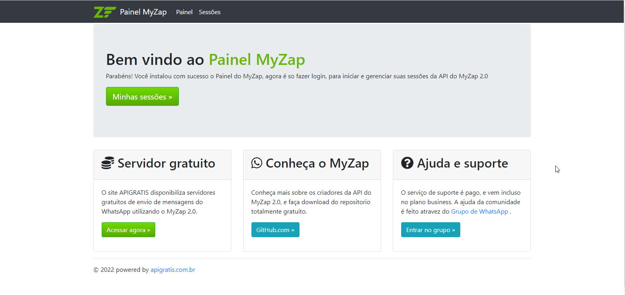Viewport: 625px width, 295px height.
Task: Open the GitHub.com » button
Action: 275,230
